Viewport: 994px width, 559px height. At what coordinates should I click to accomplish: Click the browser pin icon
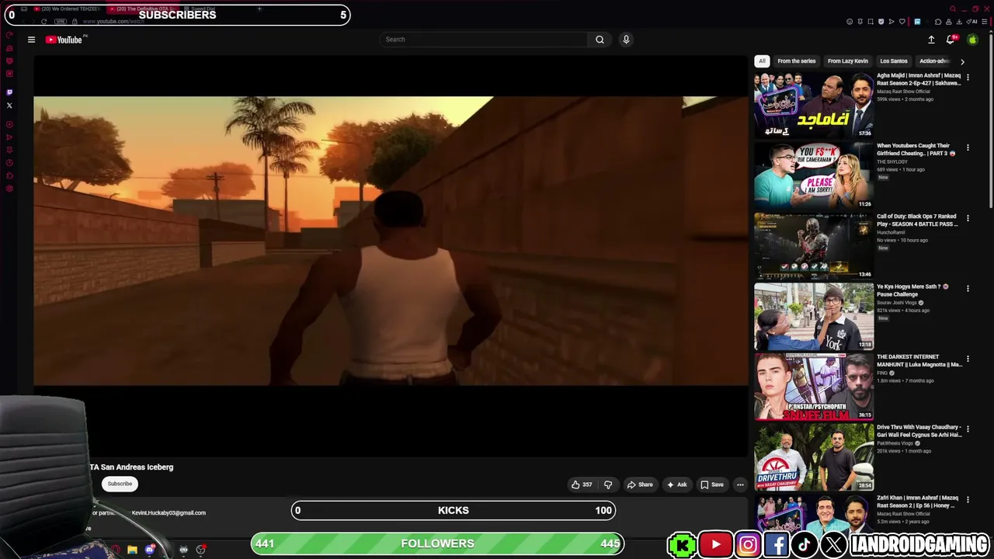click(x=860, y=22)
